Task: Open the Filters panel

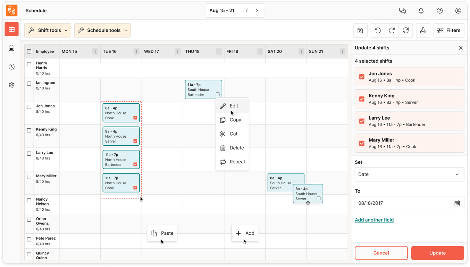Action: click(x=449, y=30)
